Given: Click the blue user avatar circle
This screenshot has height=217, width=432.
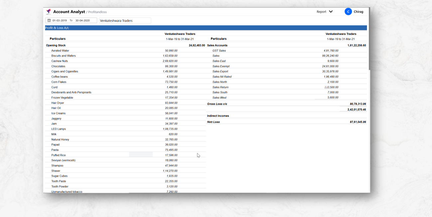Looking at the screenshot, I should (348, 12).
